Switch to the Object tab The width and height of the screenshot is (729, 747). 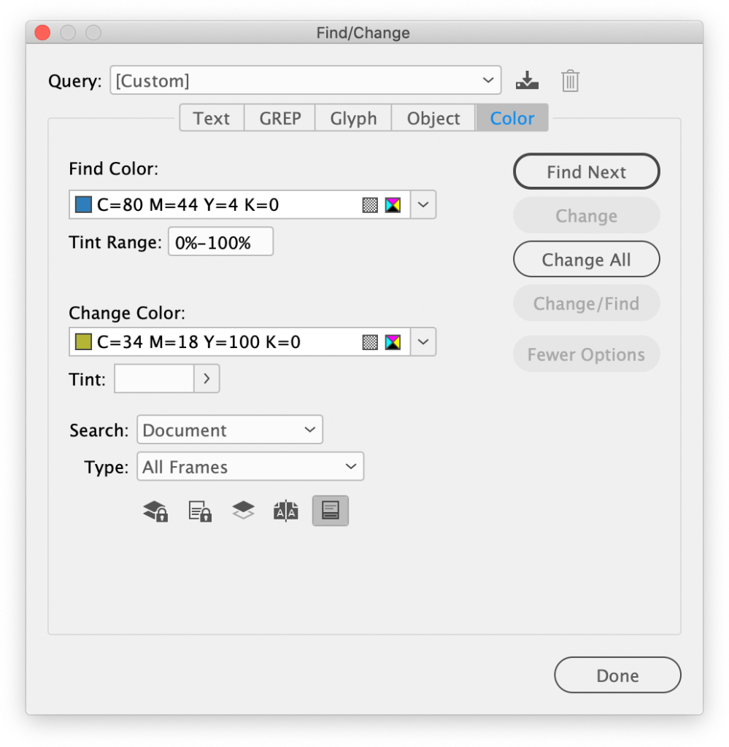433,117
